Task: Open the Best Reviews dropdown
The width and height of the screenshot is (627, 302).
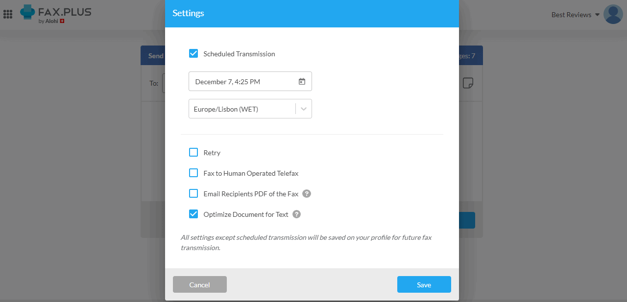Action: coord(574,15)
